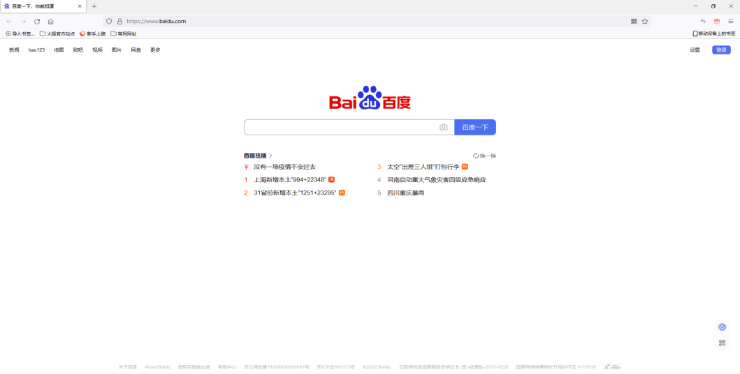Click the Baidu logo
This screenshot has height=374, width=740.
(370, 98)
